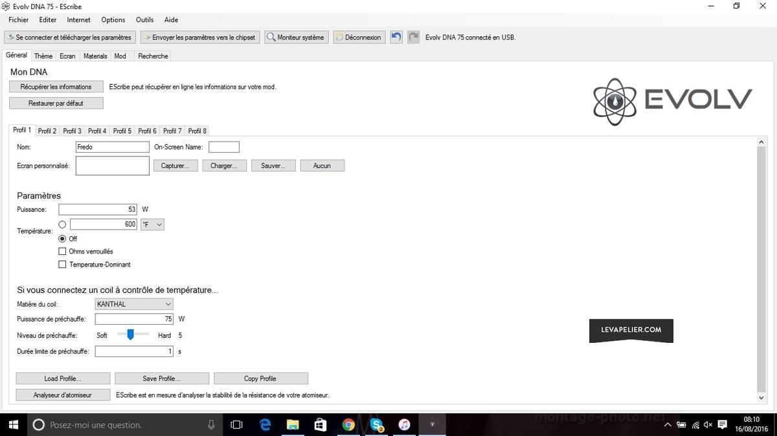Open the Aide menu
777x436 pixels.
click(x=171, y=20)
